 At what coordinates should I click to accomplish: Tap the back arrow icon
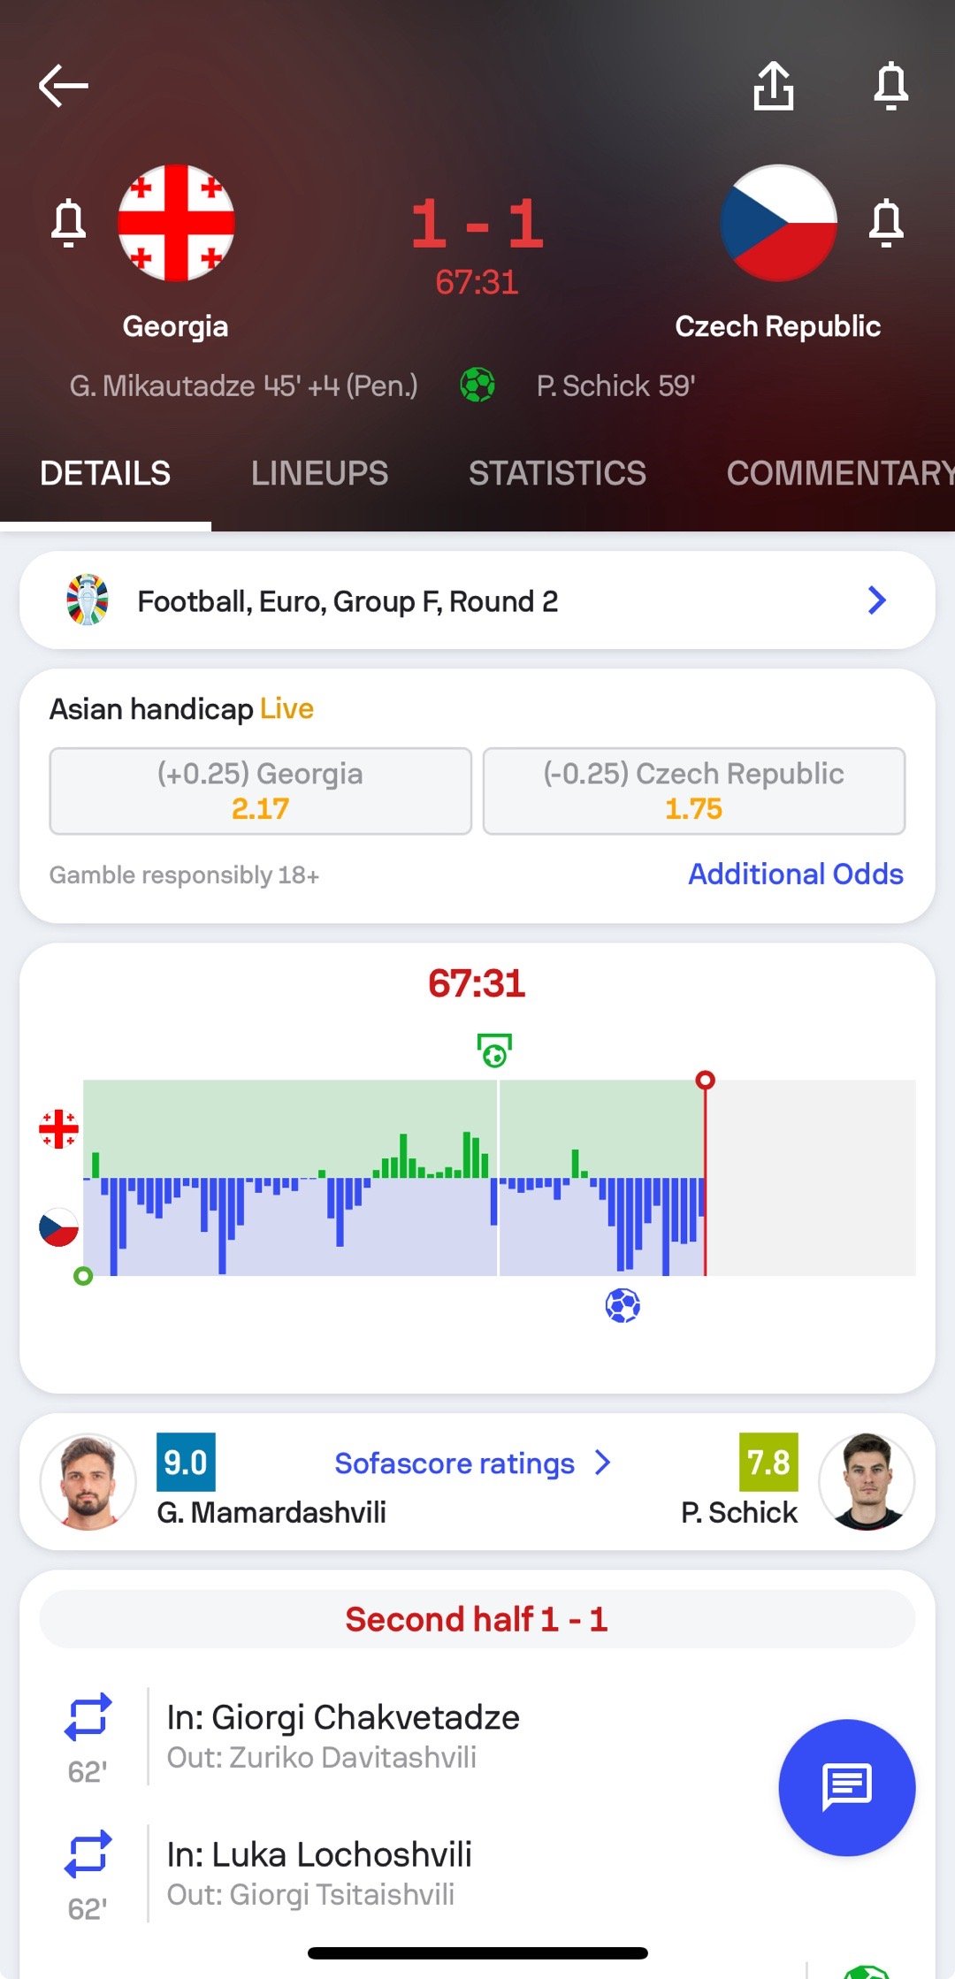pos(64,86)
